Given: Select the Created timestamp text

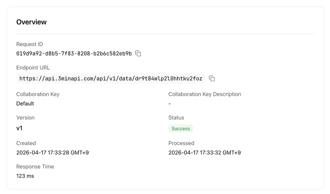Looking at the screenshot, I should coord(53,152).
